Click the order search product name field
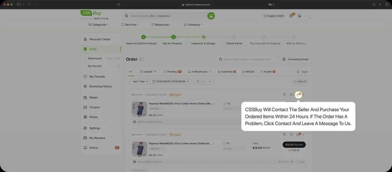 pyautogui.click(x=246, y=59)
